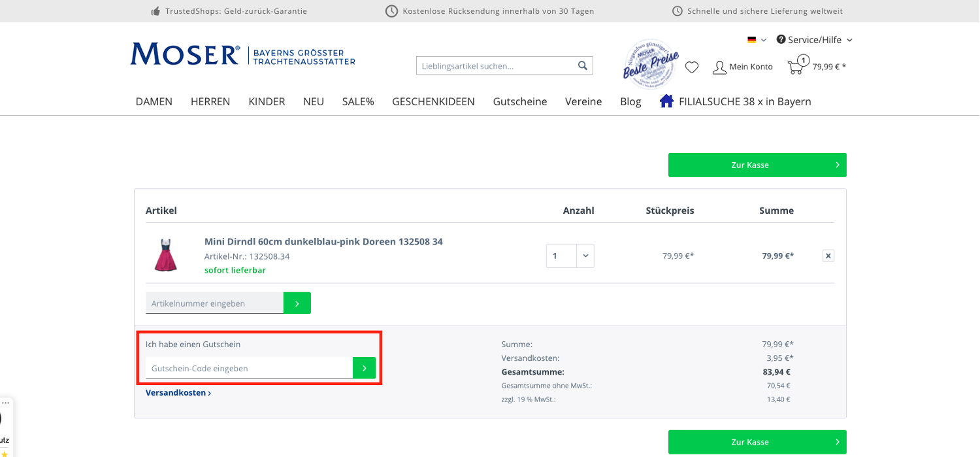Open the wishlist heart icon

click(692, 67)
